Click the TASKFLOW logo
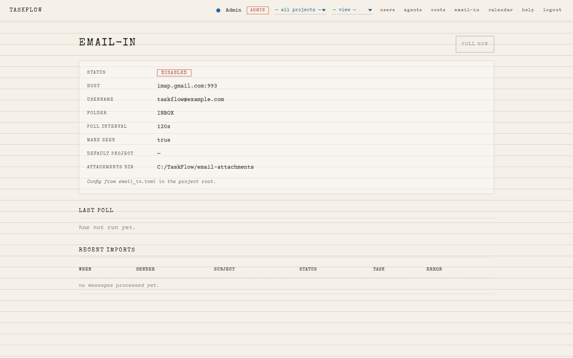573x358 pixels. coord(25,10)
